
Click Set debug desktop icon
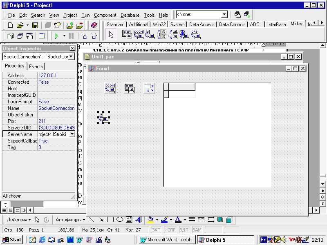247,14
